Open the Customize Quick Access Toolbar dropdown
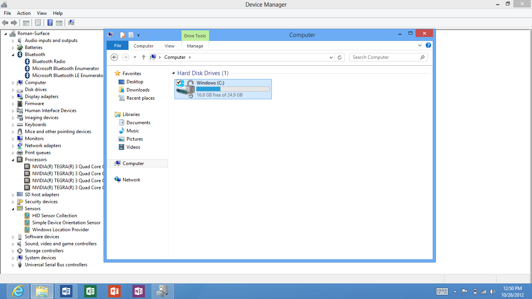The width and height of the screenshot is (532, 299). pos(138,35)
